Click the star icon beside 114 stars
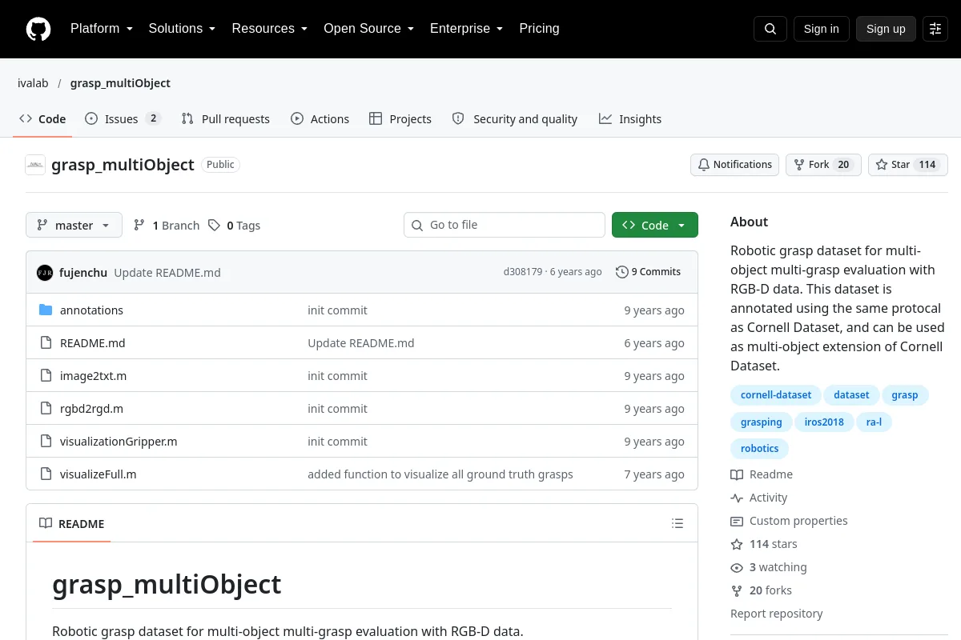 click(x=737, y=544)
